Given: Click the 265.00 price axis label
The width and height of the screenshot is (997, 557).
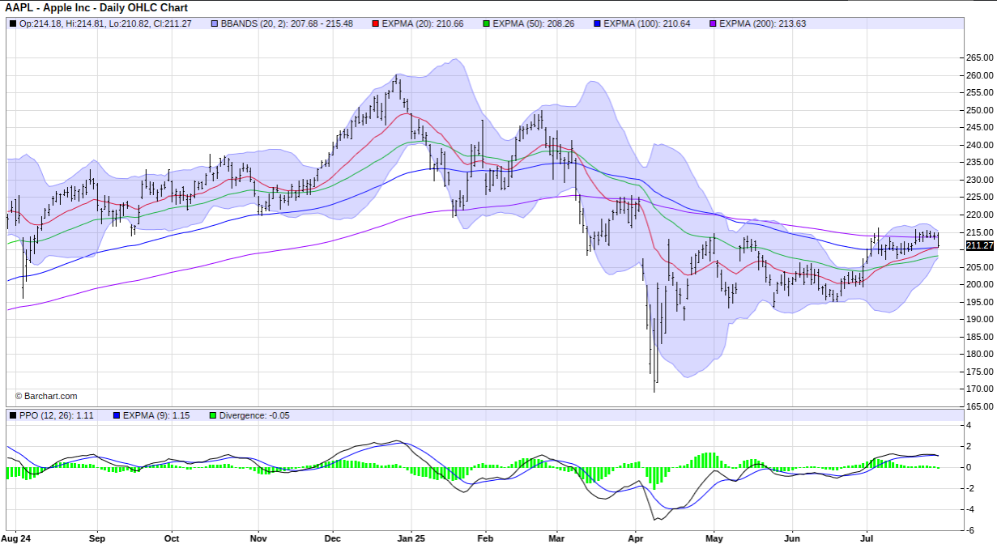Looking at the screenshot, I should coord(980,58).
